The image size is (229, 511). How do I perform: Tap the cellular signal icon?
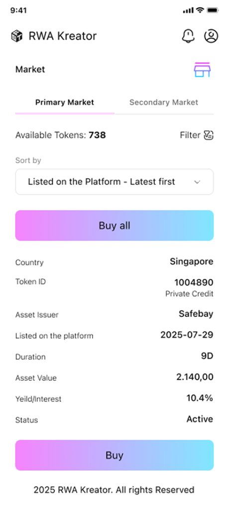(188, 10)
